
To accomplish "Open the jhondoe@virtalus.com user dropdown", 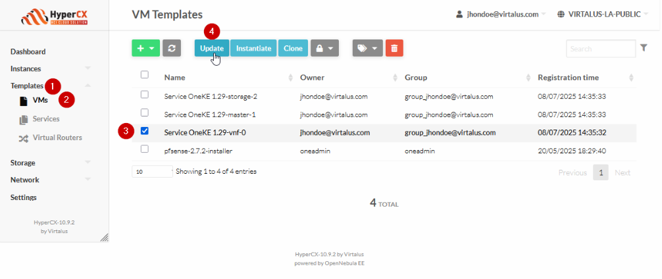I will coord(500,14).
